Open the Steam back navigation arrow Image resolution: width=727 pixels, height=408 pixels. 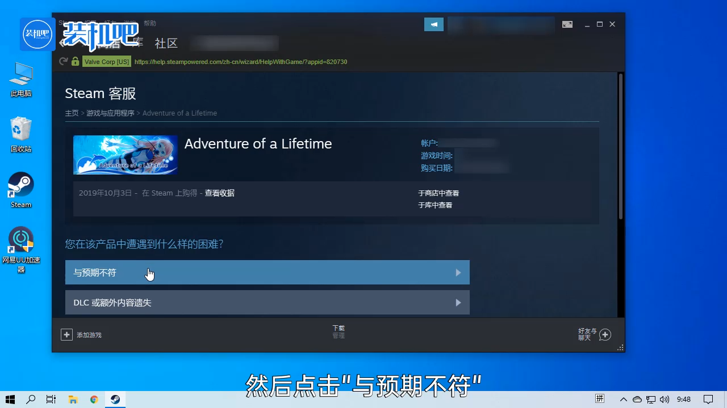click(62, 42)
